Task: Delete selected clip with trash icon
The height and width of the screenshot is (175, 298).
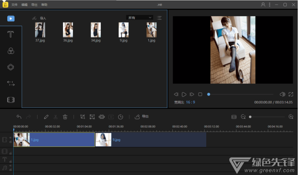Action: (x=65, y=117)
